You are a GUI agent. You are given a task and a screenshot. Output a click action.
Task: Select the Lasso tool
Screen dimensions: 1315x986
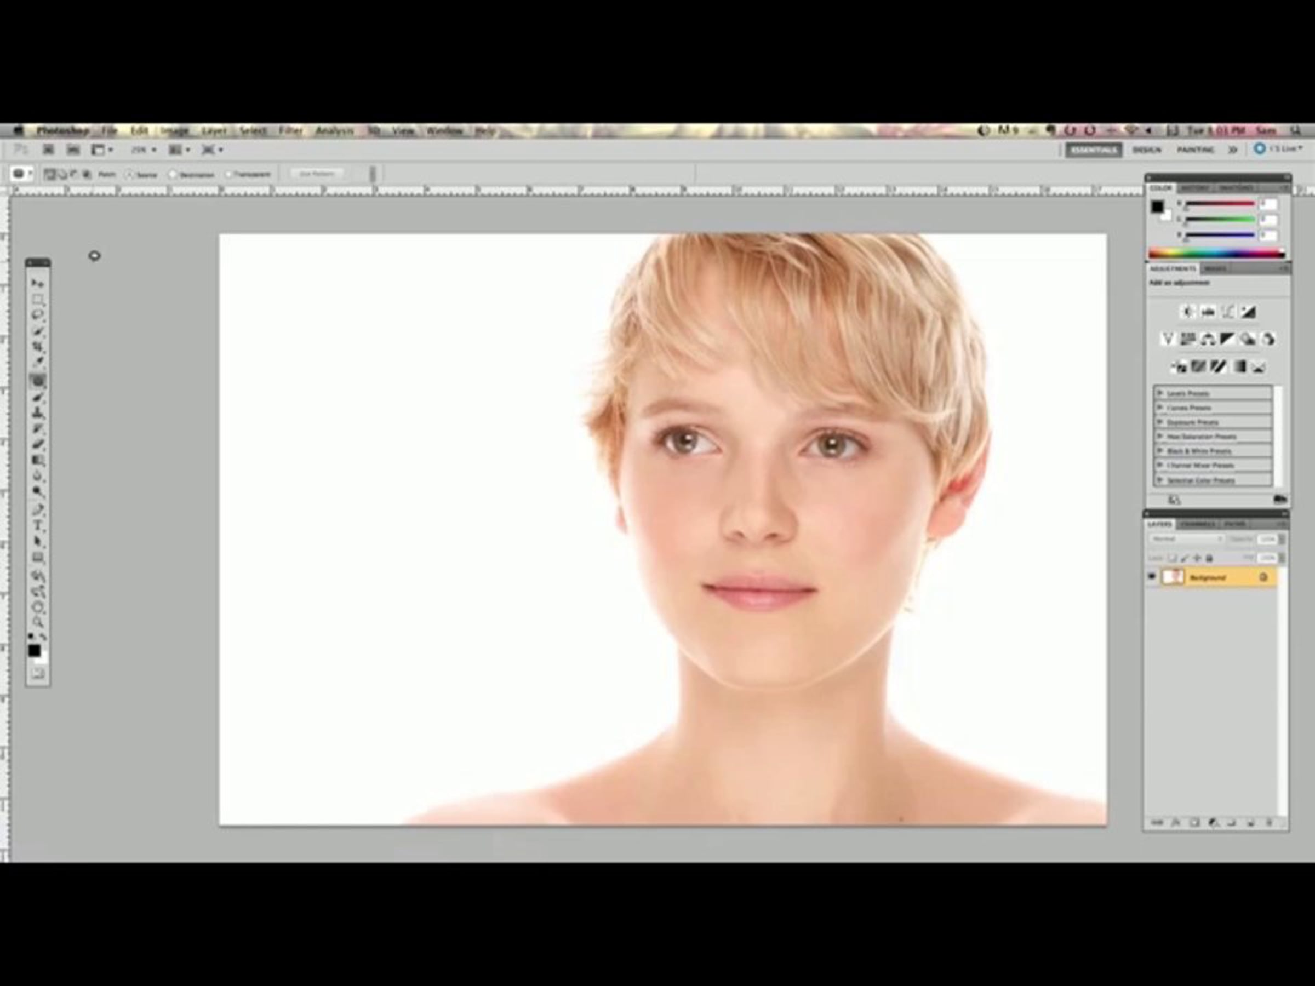point(37,314)
